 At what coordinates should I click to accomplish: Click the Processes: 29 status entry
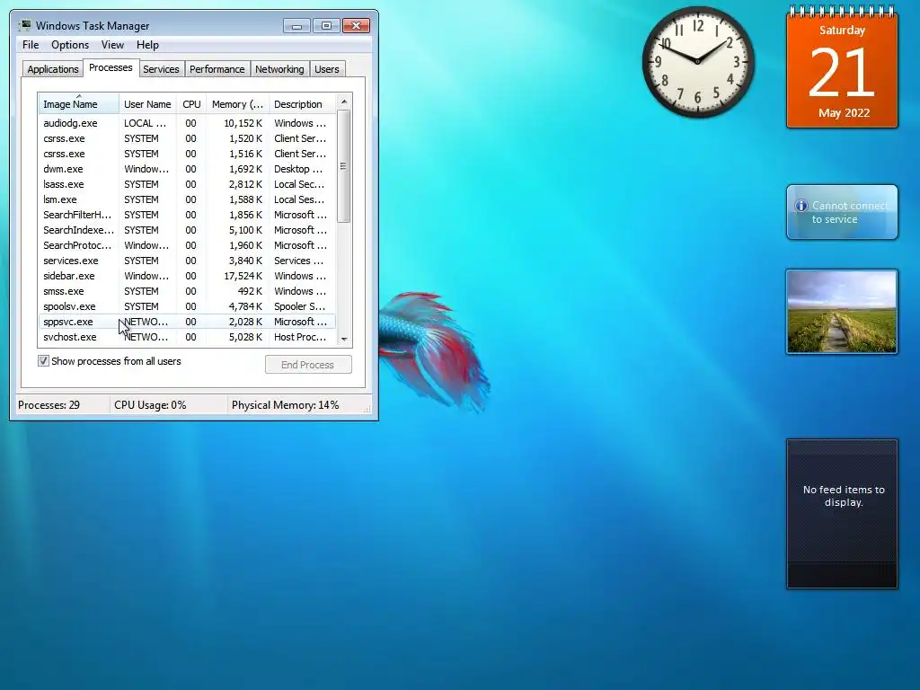pyautogui.click(x=49, y=405)
